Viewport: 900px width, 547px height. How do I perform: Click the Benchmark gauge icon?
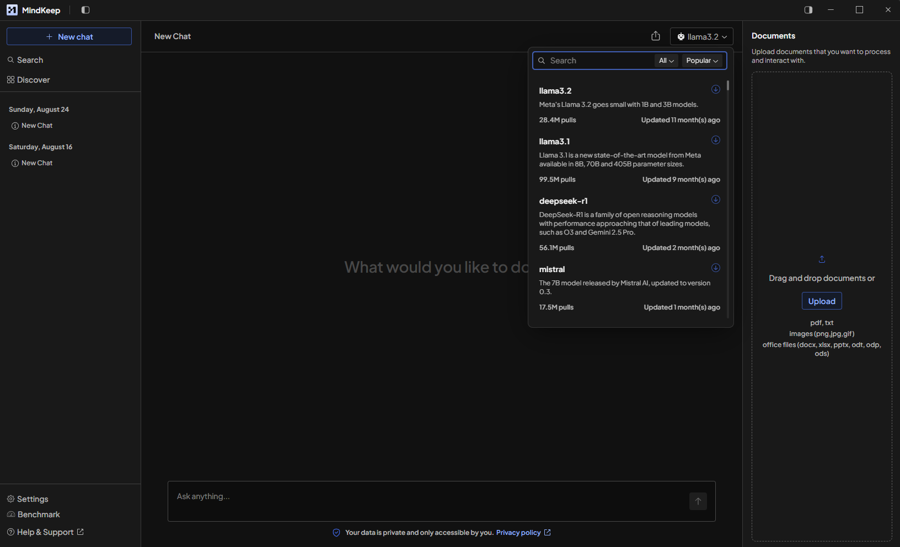10,514
